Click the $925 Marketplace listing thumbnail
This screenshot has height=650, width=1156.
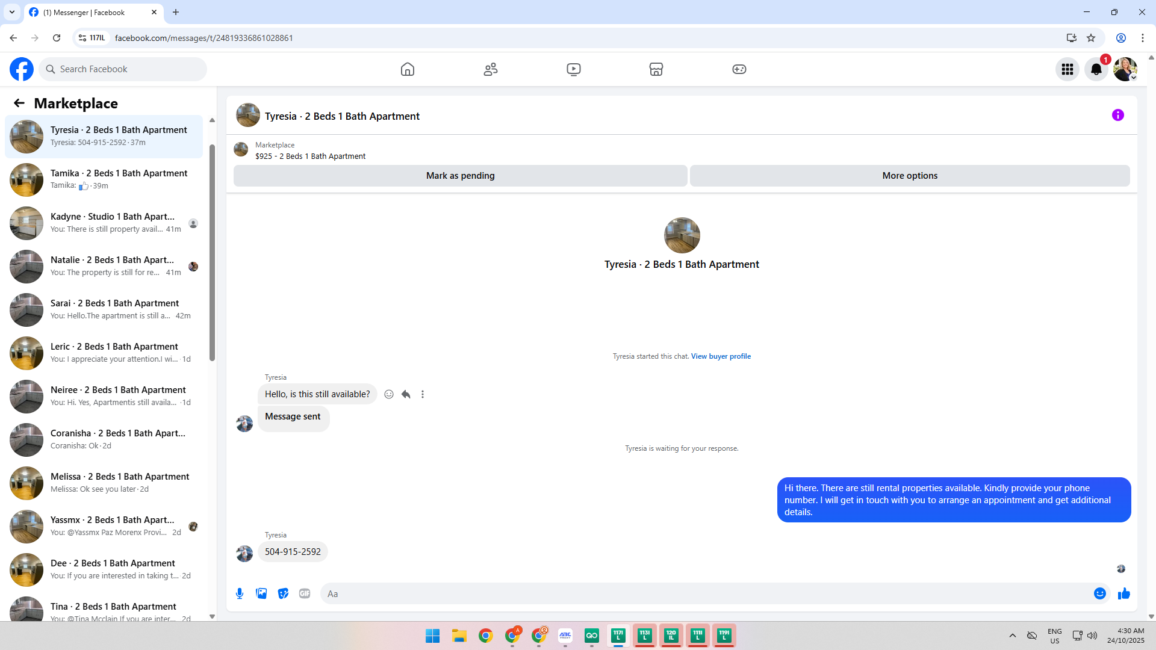pyautogui.click(x=241, y=150)
